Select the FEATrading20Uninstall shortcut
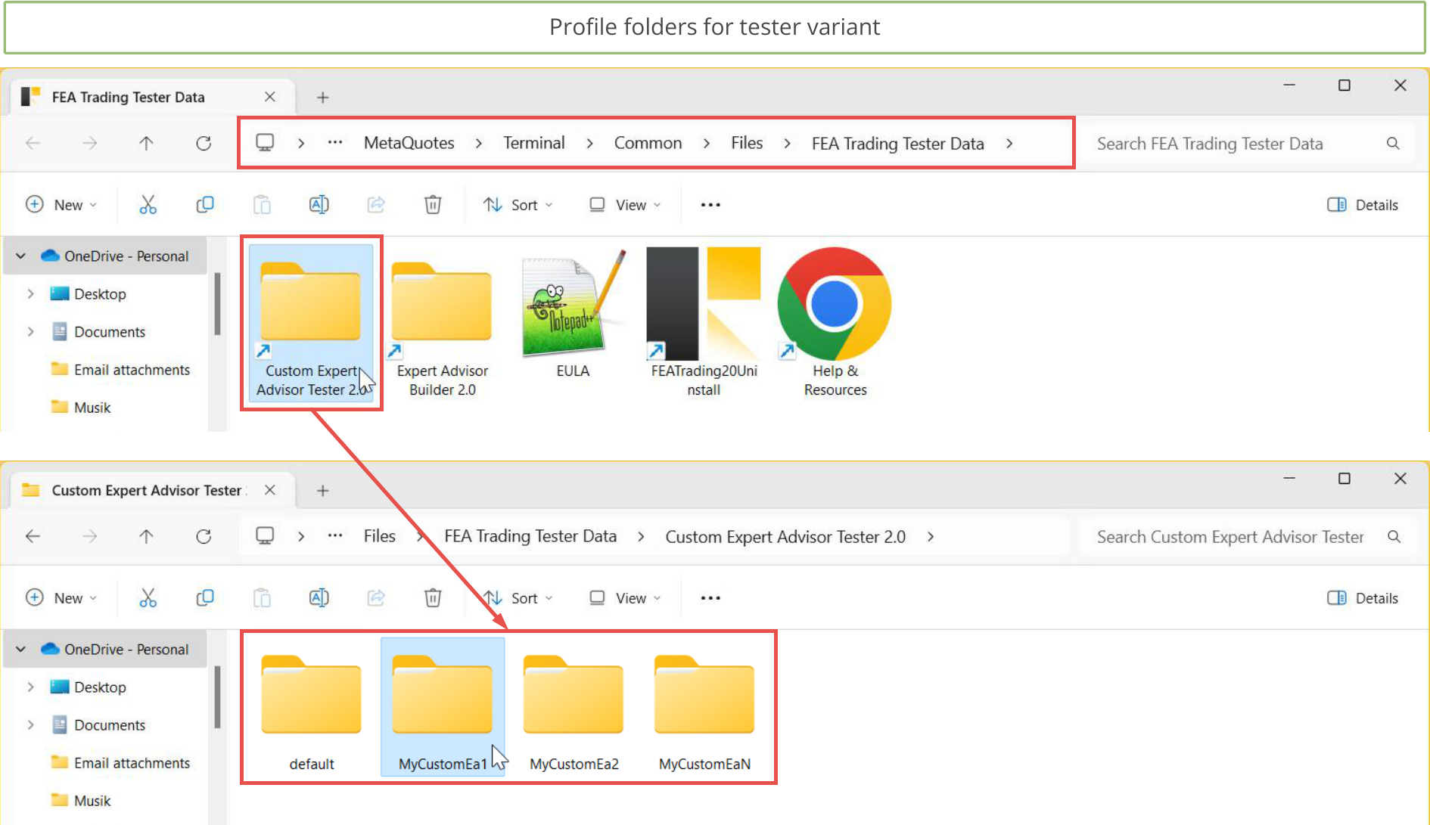 point(704,322)
